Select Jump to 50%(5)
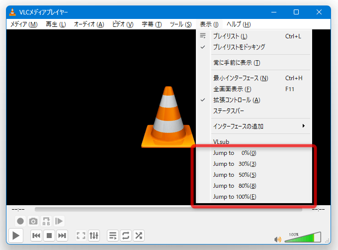Image resolution: width=338 pixels, height=250 pixels. tap(254, 175)
